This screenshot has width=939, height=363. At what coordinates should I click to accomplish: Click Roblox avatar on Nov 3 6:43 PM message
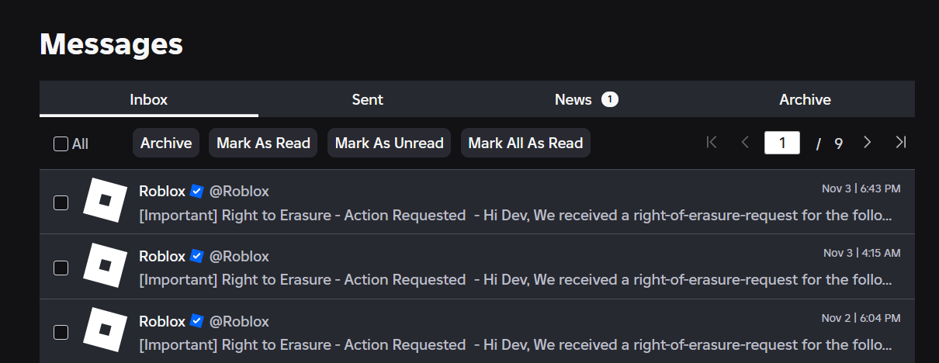(106, 201)
